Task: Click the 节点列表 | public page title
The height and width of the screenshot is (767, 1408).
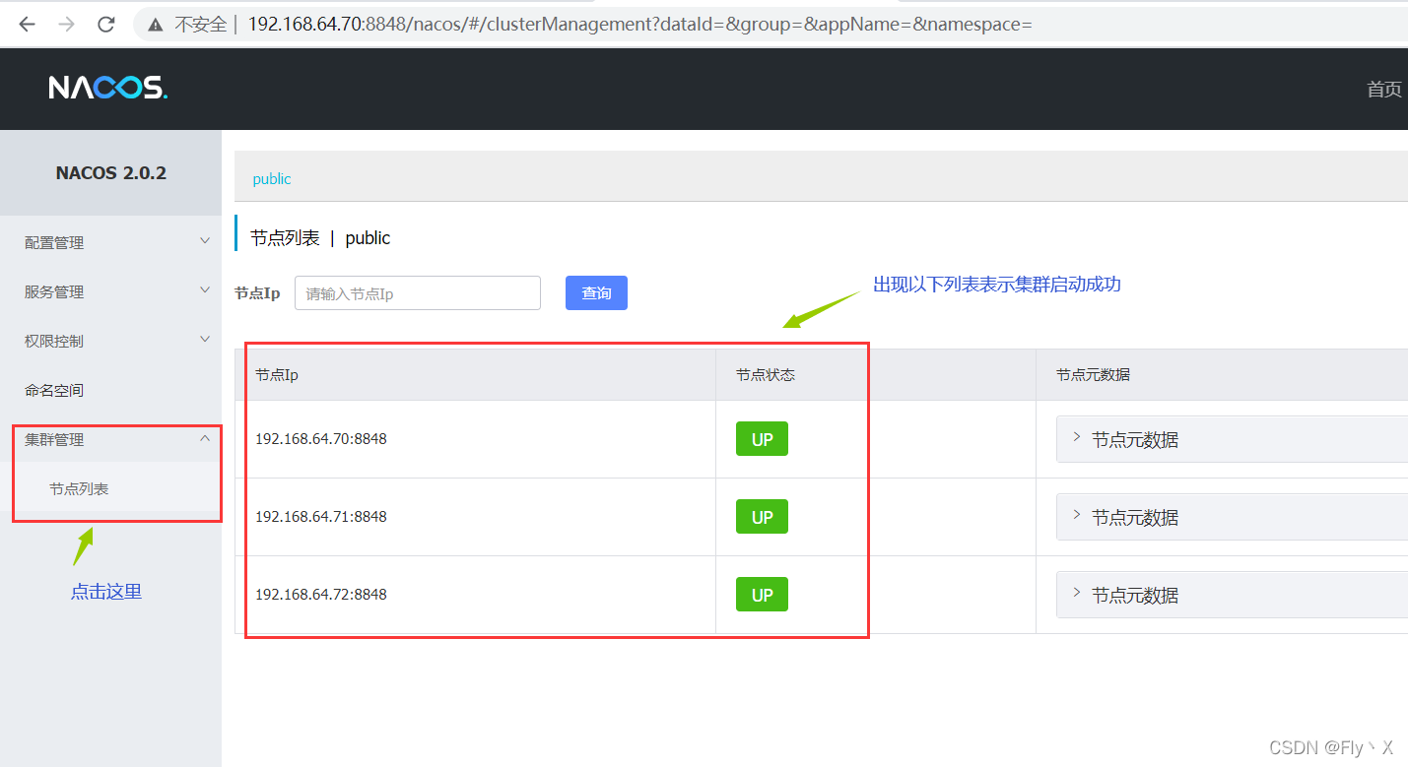Action: [320, 238]
